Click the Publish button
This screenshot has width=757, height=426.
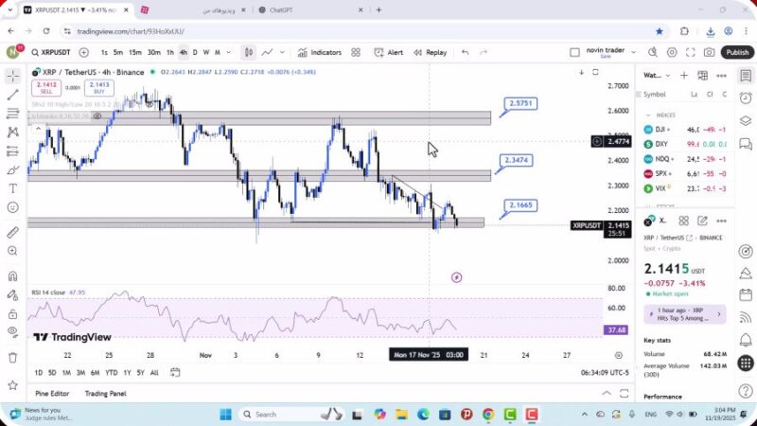(x=736, y=53)
